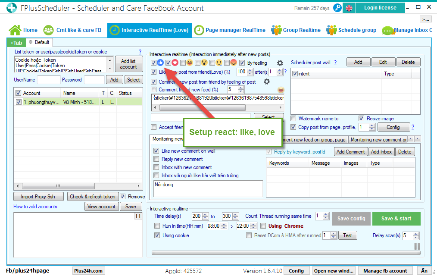
Task: Increase the like percentage 100 spinner
Action: point(250,70)
